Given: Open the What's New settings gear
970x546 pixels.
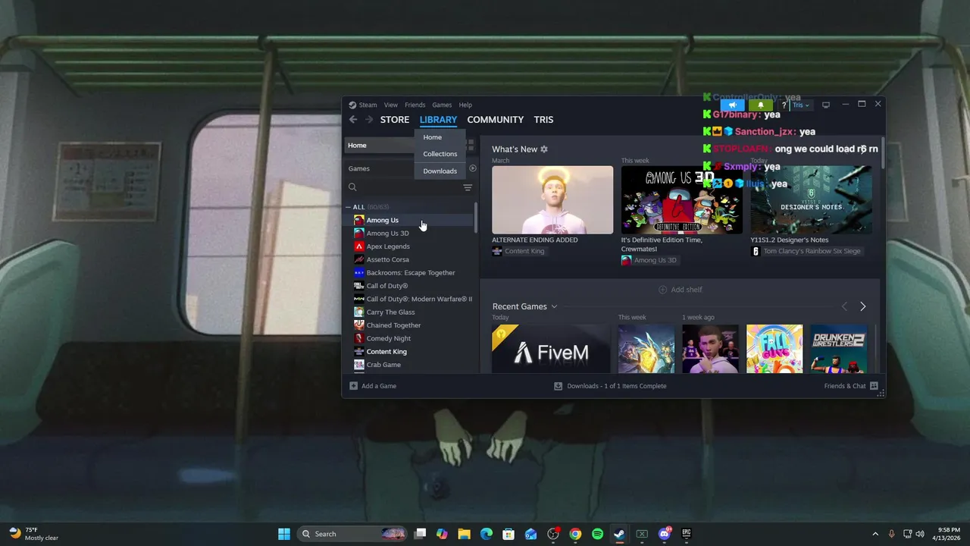Looking at the screenshot, I should pyautogui.click(x=544, y=149).
